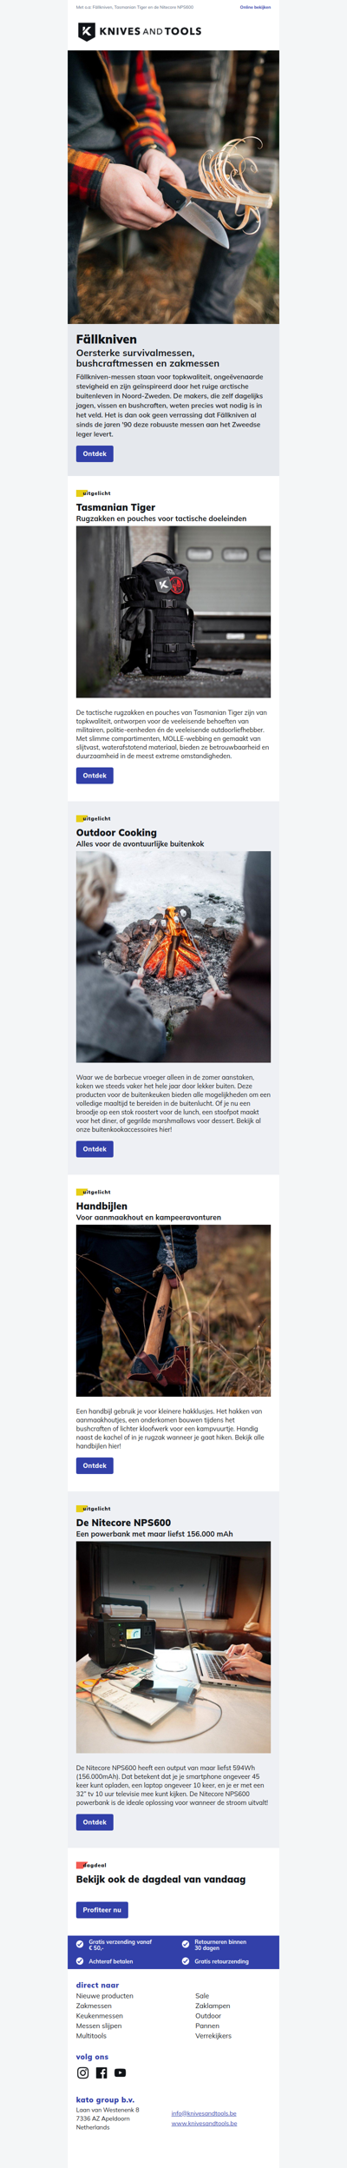Open the YouTube icon under volg ons
This screenshot has height=2168, width=347.
tap(121, 2072)
